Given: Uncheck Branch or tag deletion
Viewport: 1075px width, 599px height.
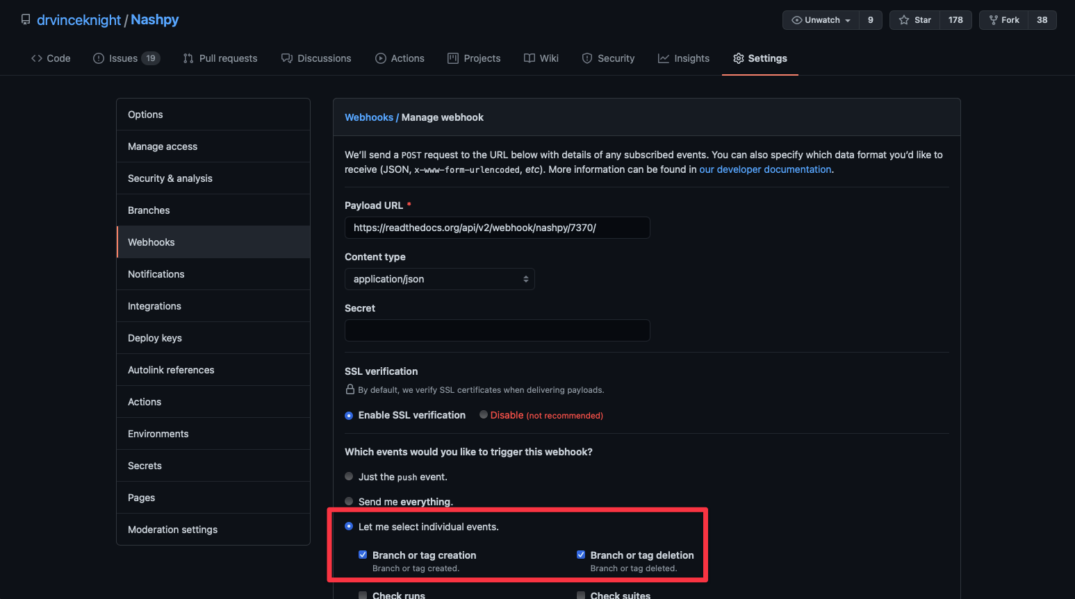Looking at the screenshot, I should click(x=581, y=555).
